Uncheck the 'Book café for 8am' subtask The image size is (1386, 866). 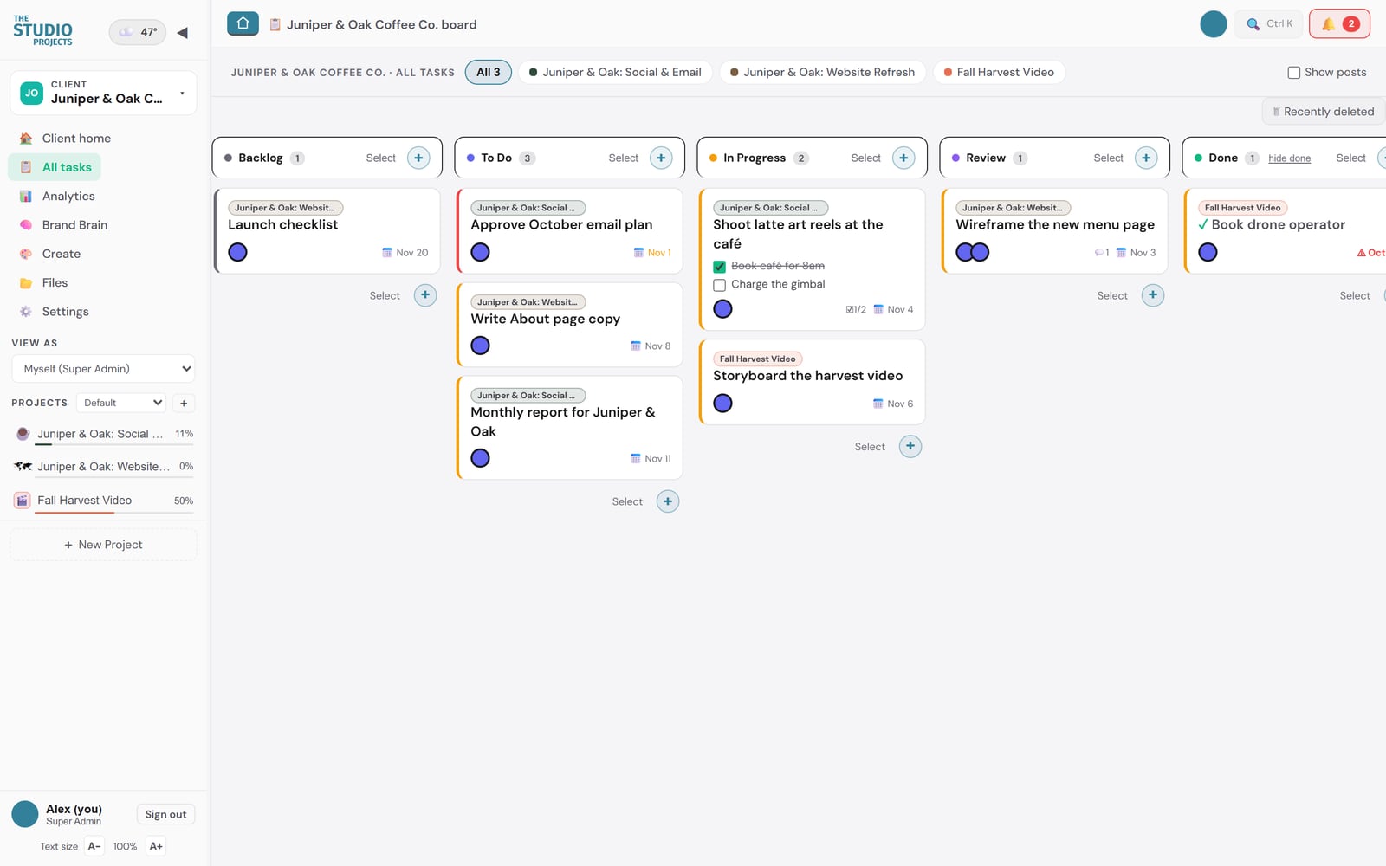pos(719,267)
